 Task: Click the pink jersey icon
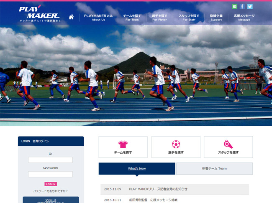[x=123, y=144]
